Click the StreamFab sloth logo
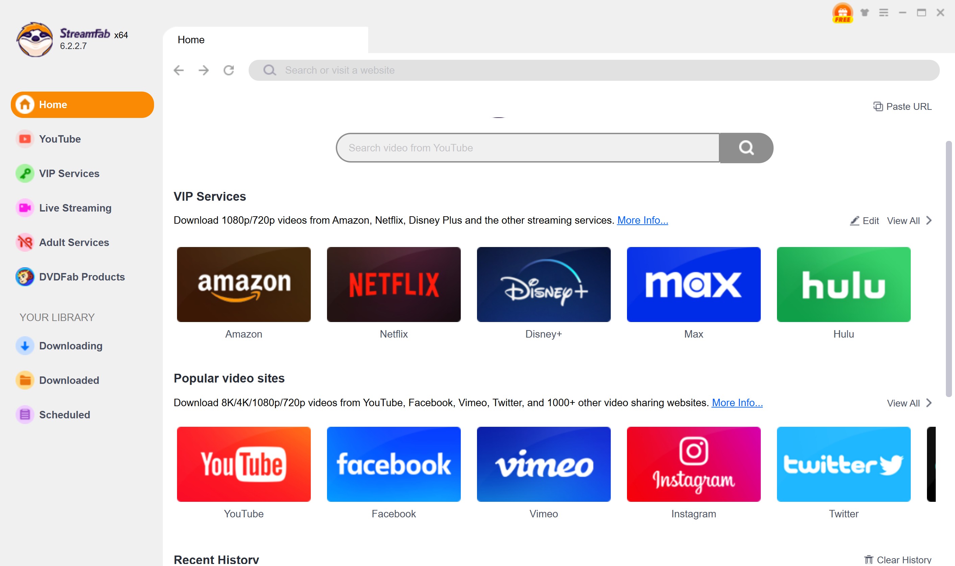The width and height of the screenshot is (955, 566). (35, 40)
